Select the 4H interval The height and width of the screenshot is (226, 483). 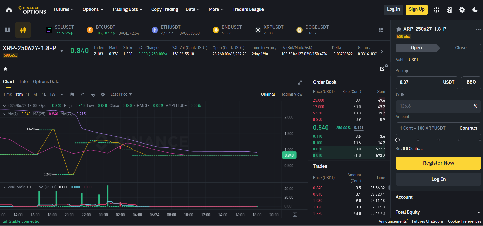tap(36, 94)
